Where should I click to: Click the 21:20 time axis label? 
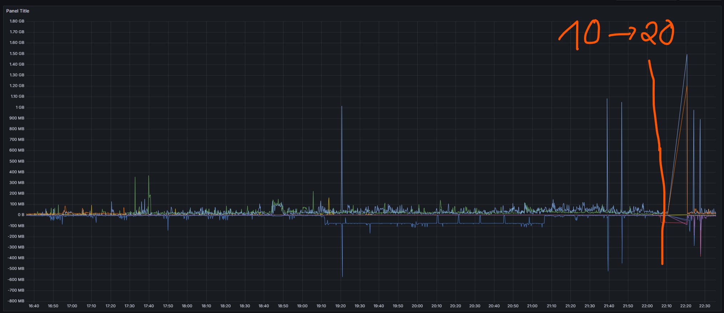(x=570, y=306)
